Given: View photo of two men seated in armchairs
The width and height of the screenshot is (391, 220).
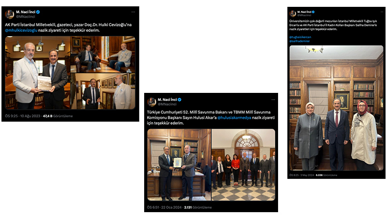Looking at the screenshot, I should 103,54.
